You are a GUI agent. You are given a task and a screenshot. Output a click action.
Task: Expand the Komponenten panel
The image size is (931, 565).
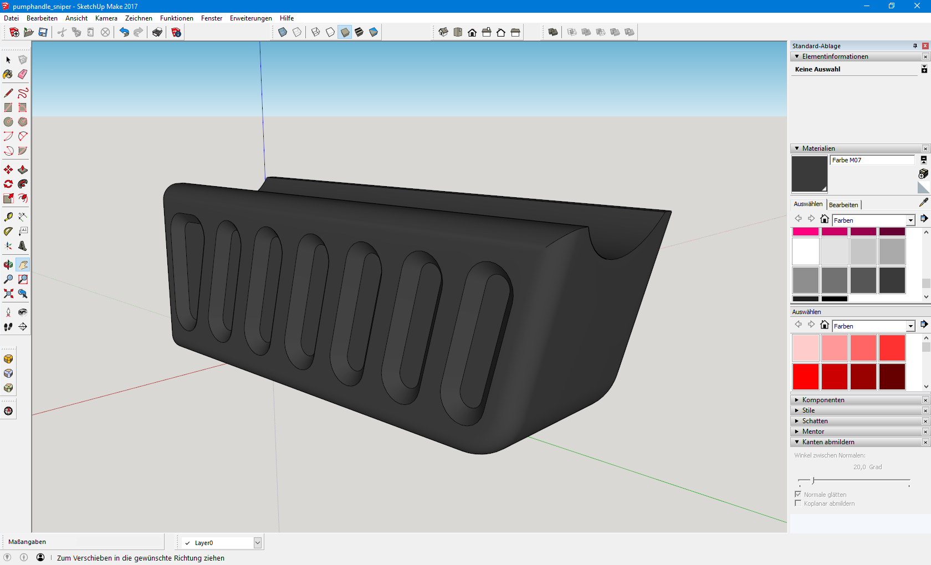(823, 400)
